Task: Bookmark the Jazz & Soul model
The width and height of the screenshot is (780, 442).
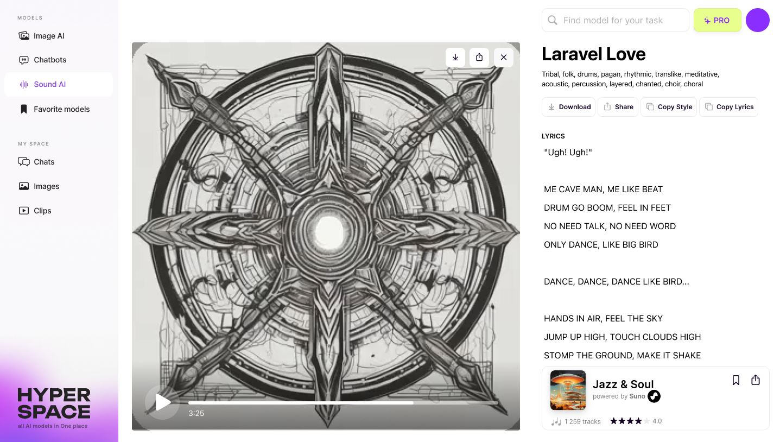Action: pyautogui.click(x=736, y=380)
